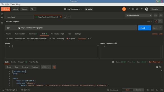Open the My Workspace dropdown

[x=73, y=9]
